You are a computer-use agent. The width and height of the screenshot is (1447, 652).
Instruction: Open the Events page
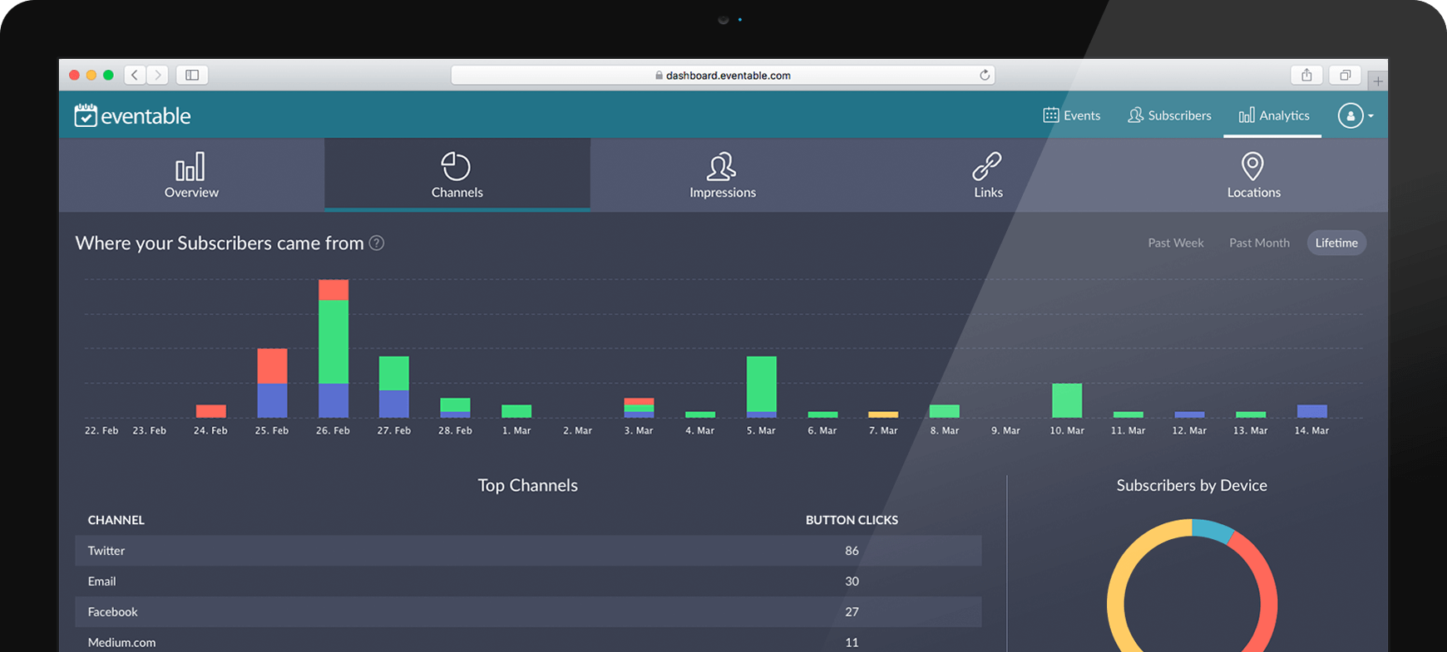[1071, 115]
